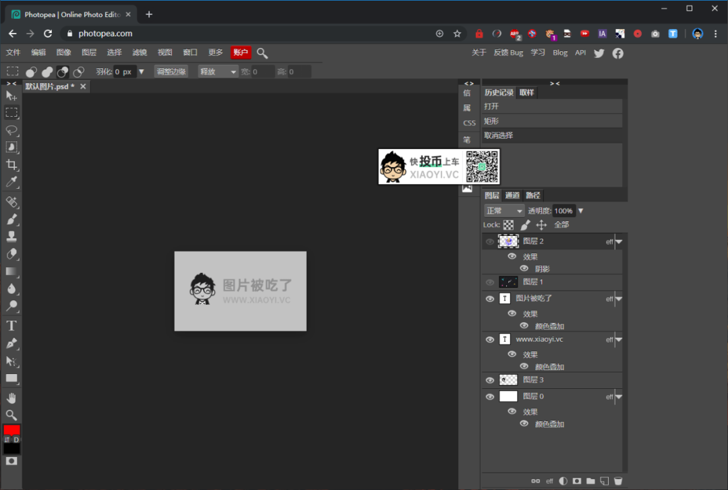
Task: Open the blend mode dropdown showing 正常
Action: pos(504,210)
